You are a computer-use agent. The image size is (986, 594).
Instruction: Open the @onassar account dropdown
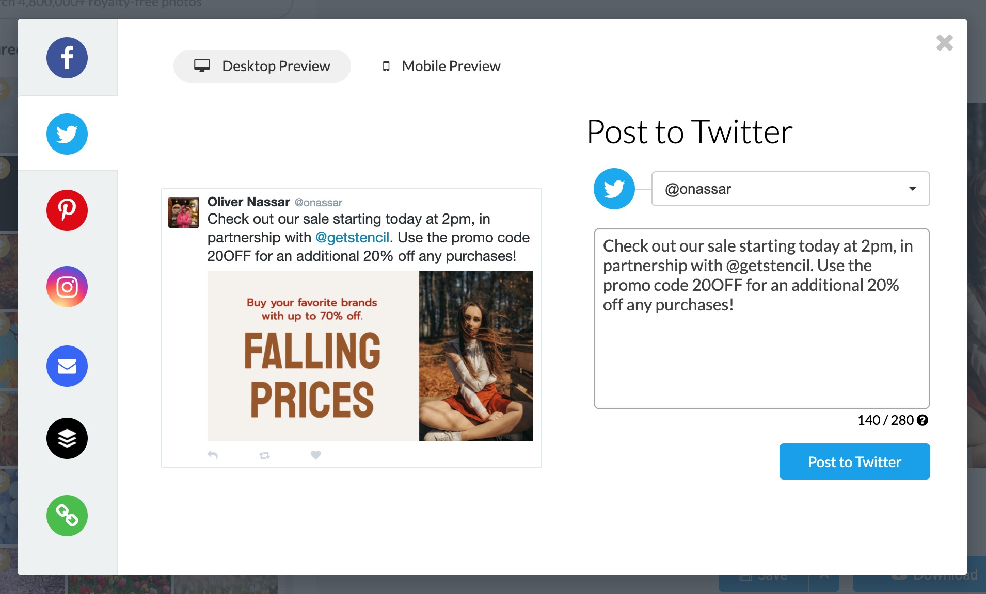(x=790, y=189)
